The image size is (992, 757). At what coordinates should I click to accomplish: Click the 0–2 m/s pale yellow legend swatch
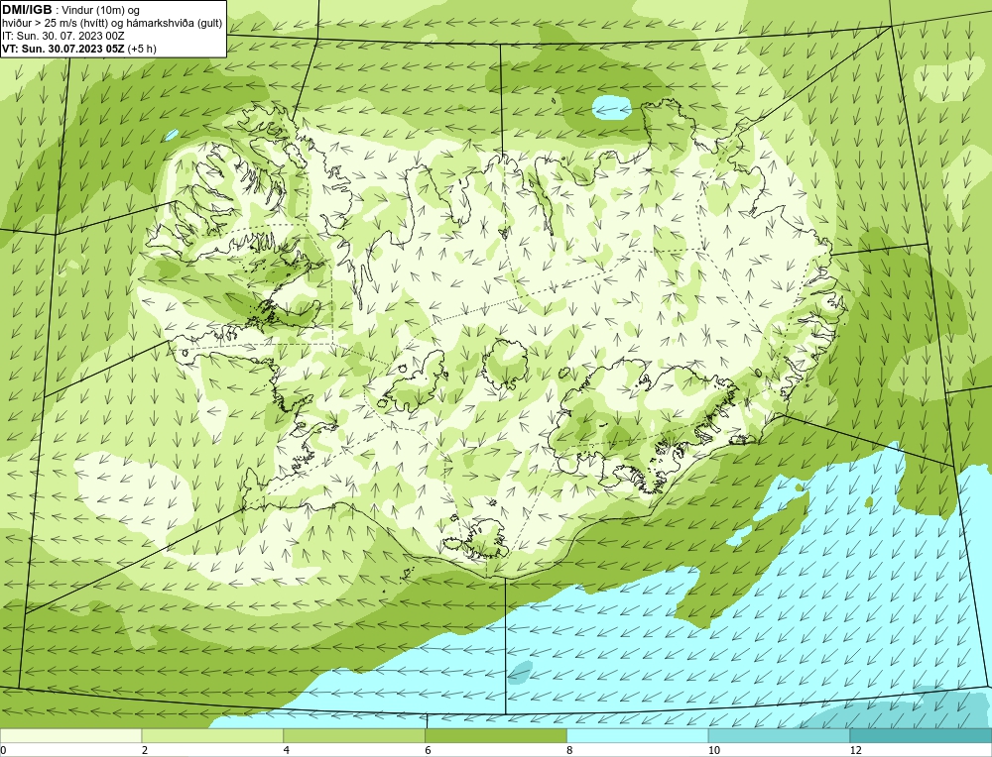coord(70,736)
